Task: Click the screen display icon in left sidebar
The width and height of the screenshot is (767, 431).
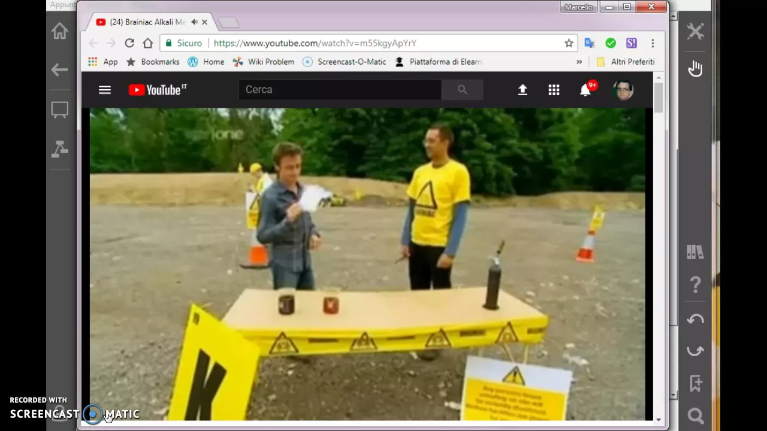Action: click(x=59, y=110)
